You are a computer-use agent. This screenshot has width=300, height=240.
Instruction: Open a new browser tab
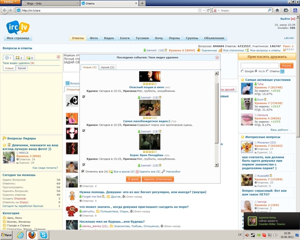pyautogui.click(x=142, y=3)
